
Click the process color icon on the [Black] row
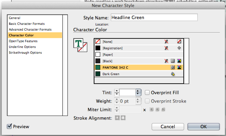[x=173, y=61]
